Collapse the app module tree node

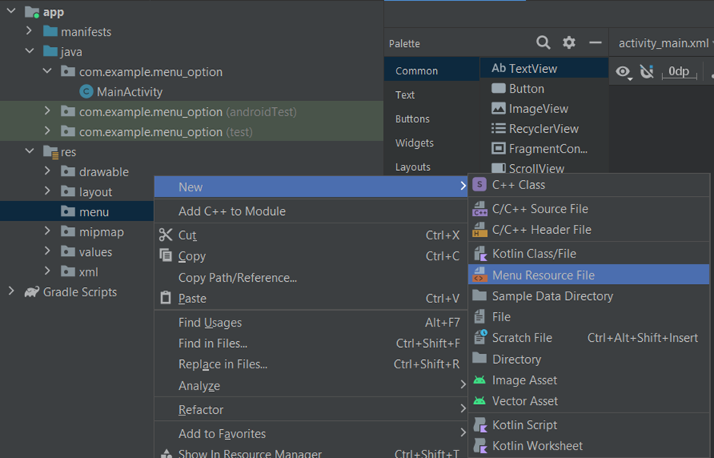(x=11, y=11)
